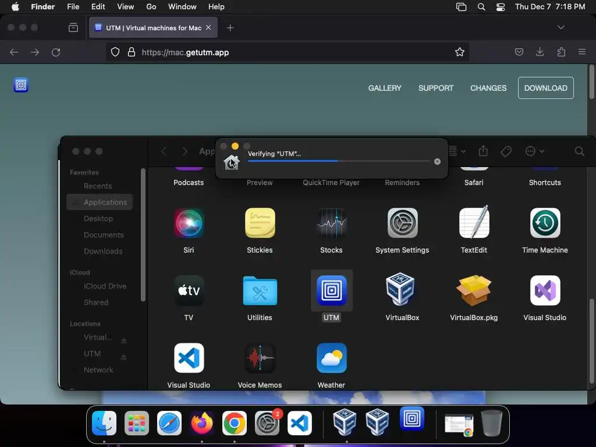Select Recents in Finder sidebar

pyautogui.click(x=98, y=186)
